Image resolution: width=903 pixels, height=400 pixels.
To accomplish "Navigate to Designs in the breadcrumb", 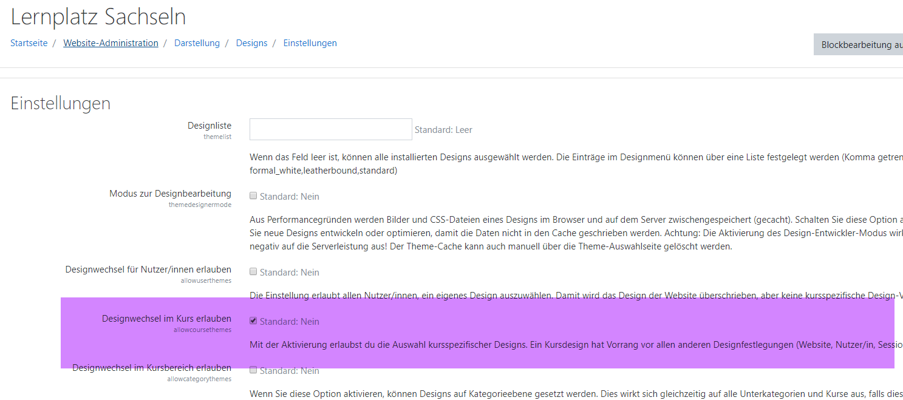I will coord(251,43).
